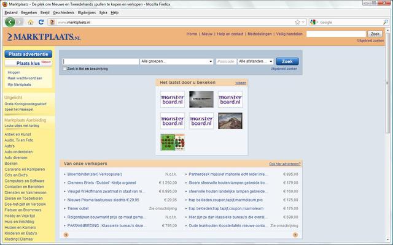393x245 pixels.
Task: Click the Google search engine icon
Action: 313,22
